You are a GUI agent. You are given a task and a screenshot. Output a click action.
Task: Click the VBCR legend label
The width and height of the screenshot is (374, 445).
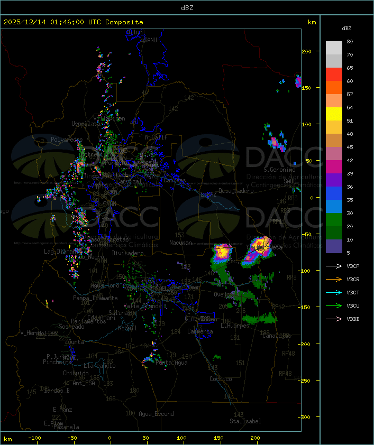[353, 279]
